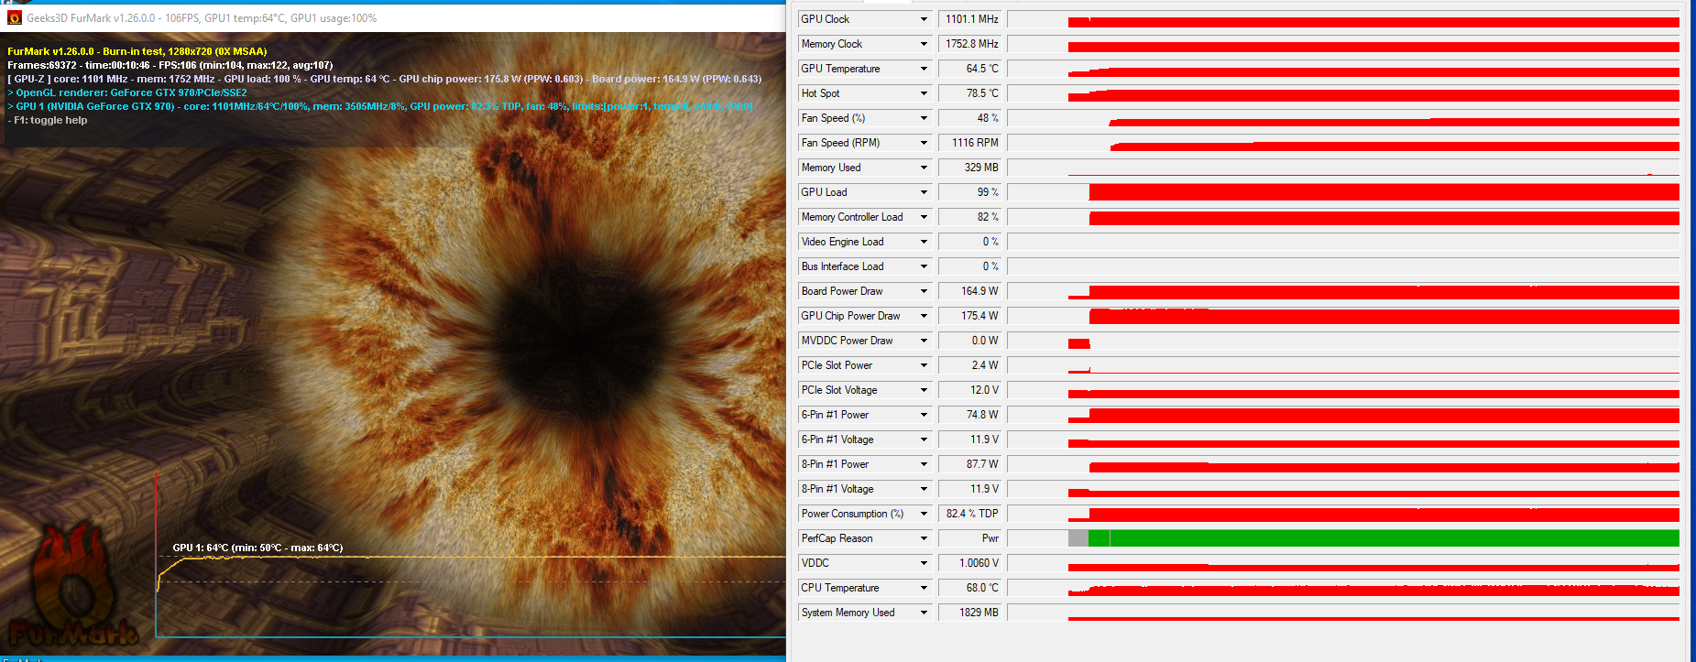
Task: Click the "Burn-in test, 1280x720" FurMark overlay line
Action: coord(137,51)
